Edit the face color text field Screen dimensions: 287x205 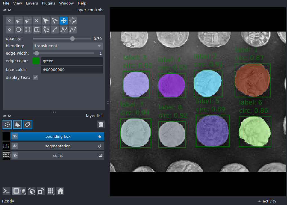point(72,70)
